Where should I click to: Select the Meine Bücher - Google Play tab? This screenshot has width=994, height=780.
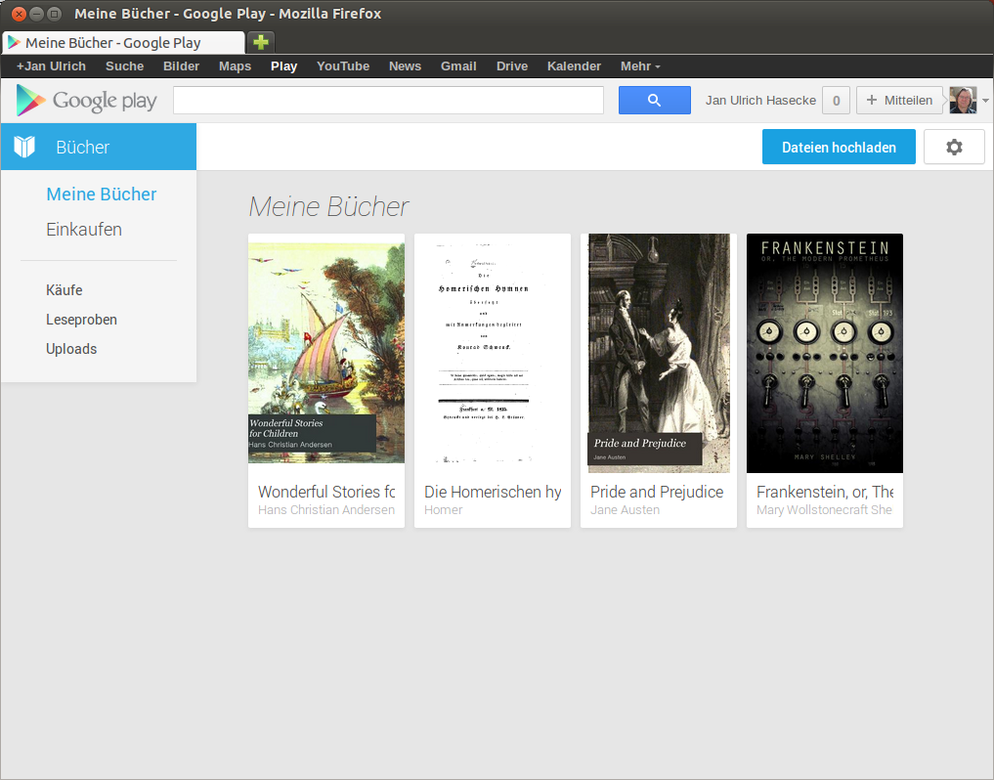[123, 42]
